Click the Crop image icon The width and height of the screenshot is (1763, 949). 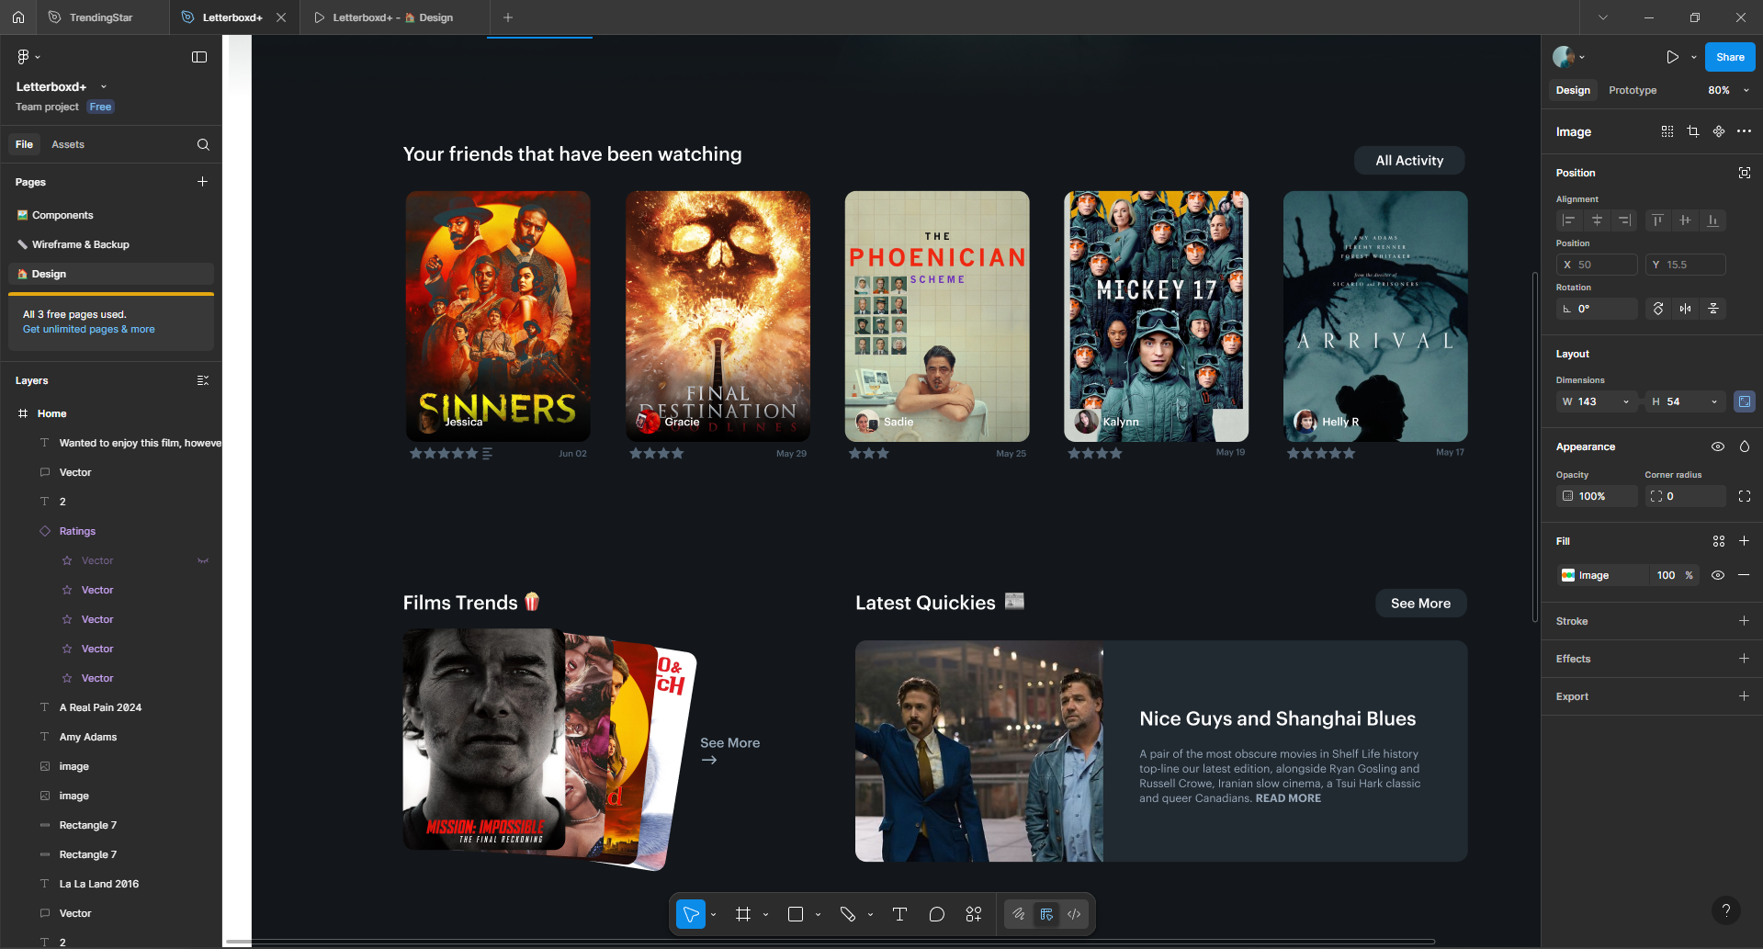(1693, 131)
